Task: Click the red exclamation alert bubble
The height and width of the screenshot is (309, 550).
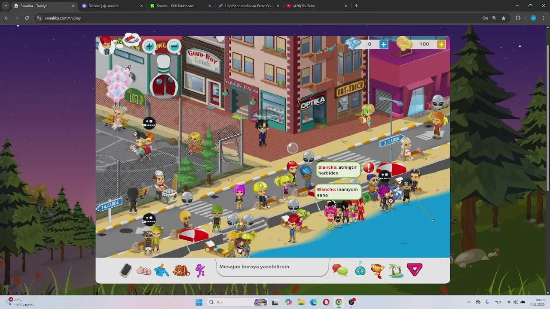Action: [369, 167]
